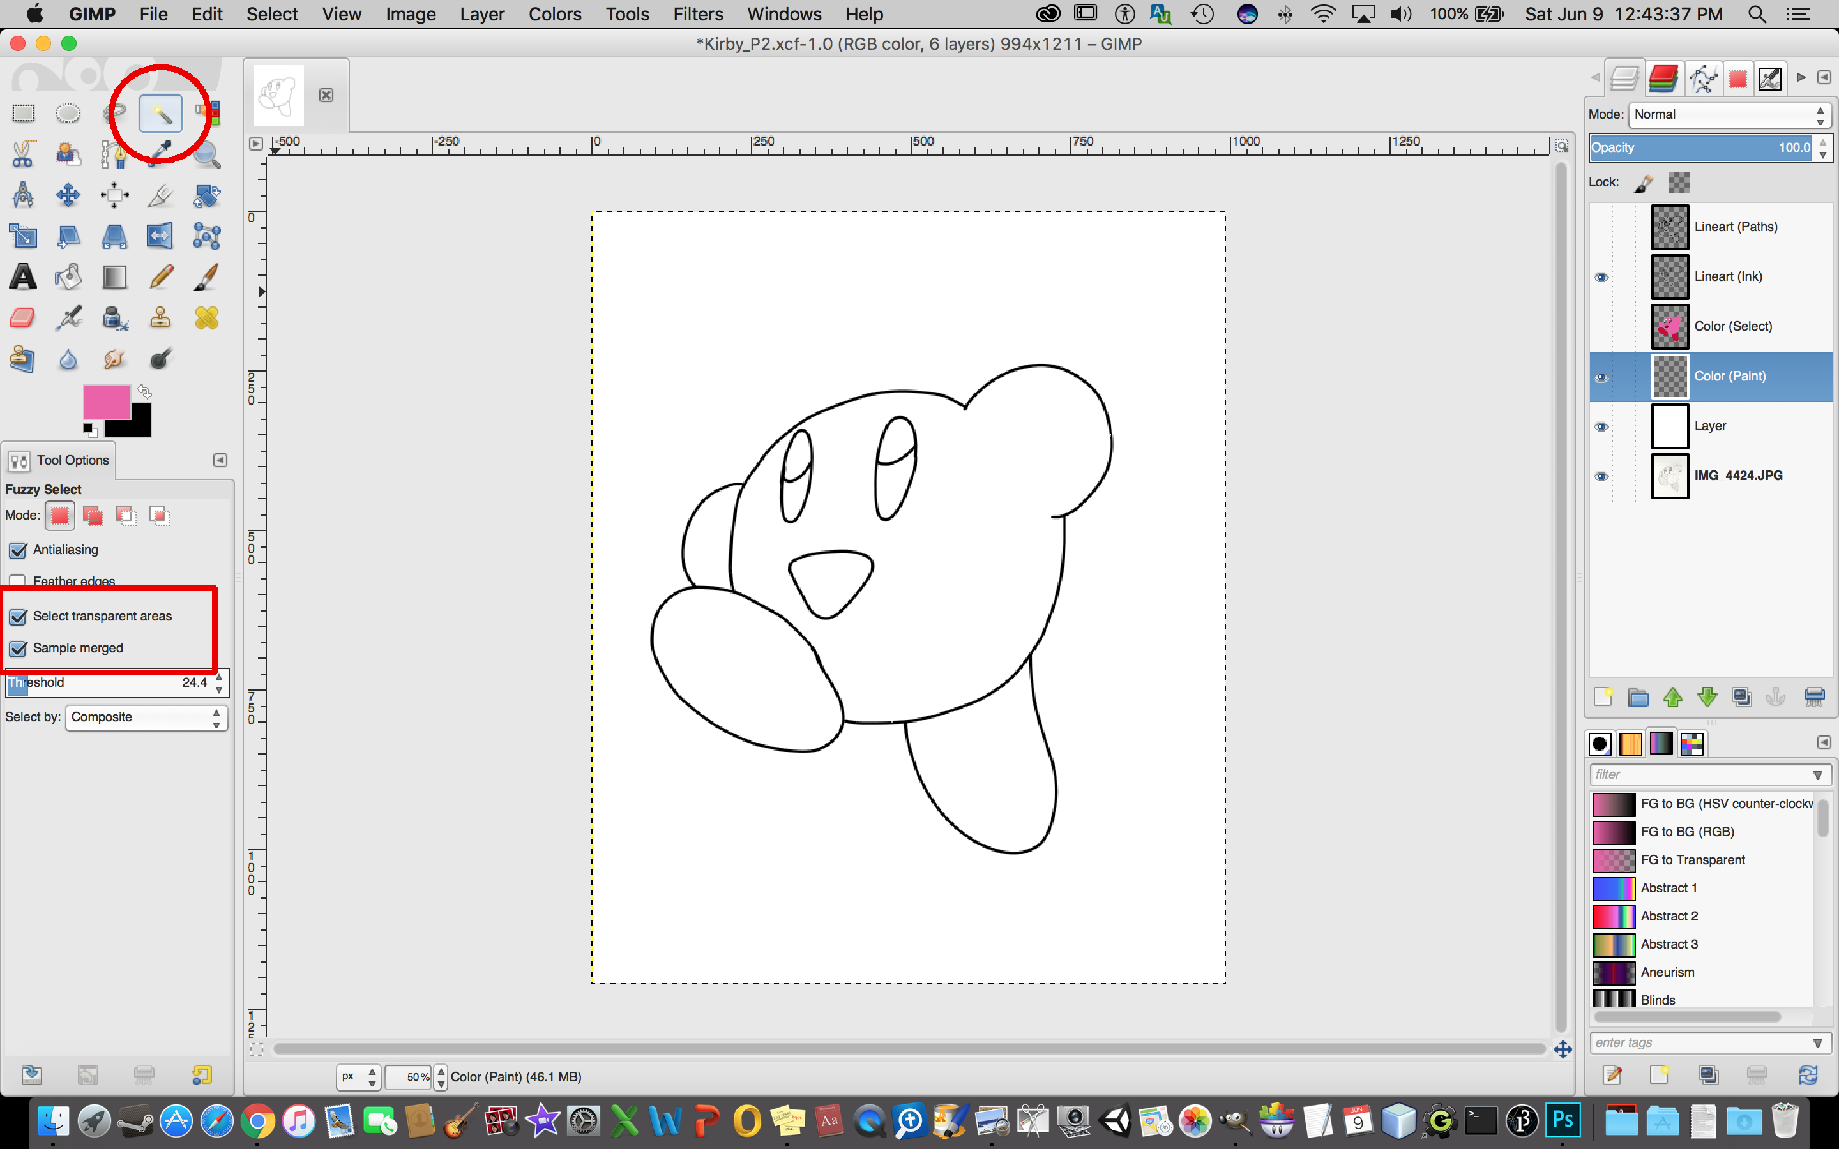1839x1149 pixels.
Task: Switch to the Paths tab
Action: [1703, 79]
